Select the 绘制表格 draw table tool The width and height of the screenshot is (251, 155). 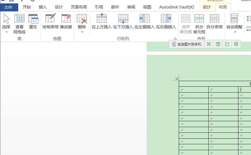pos(51,21)
